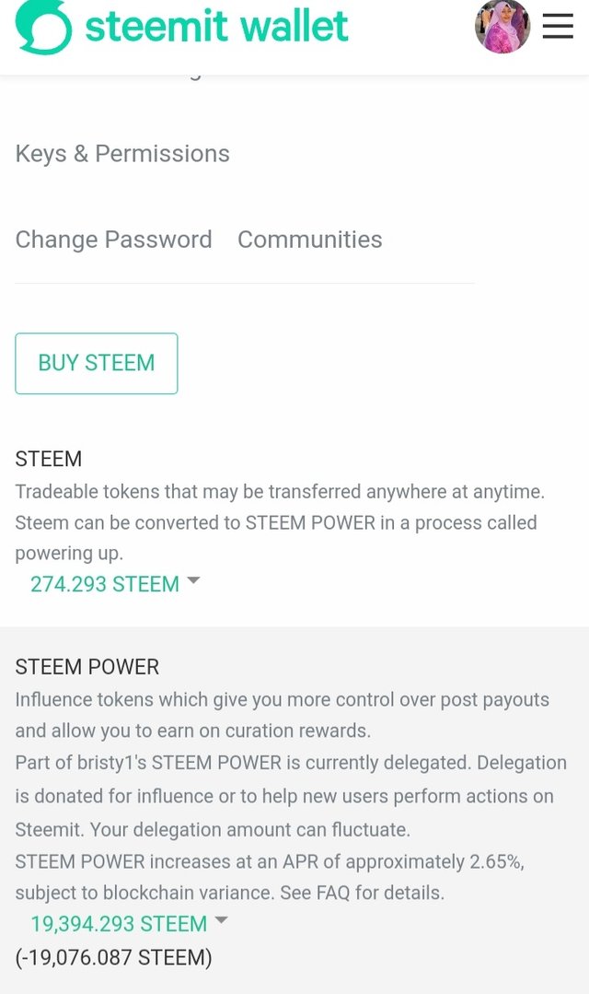
Task: Click the "Influence tokens" description line
Action: click(282, 700)
